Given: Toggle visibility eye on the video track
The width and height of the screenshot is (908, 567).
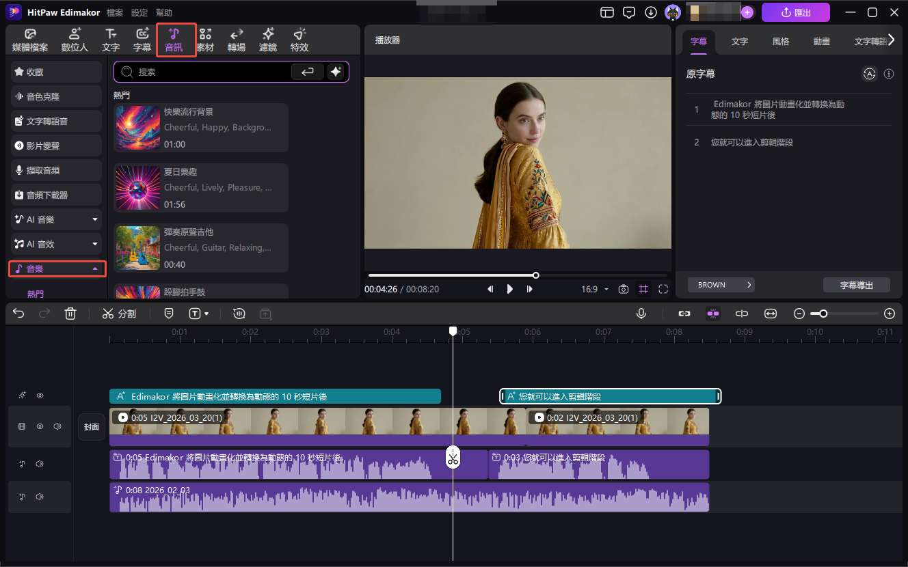Looking at the screenshot, I should click(40, 426).
